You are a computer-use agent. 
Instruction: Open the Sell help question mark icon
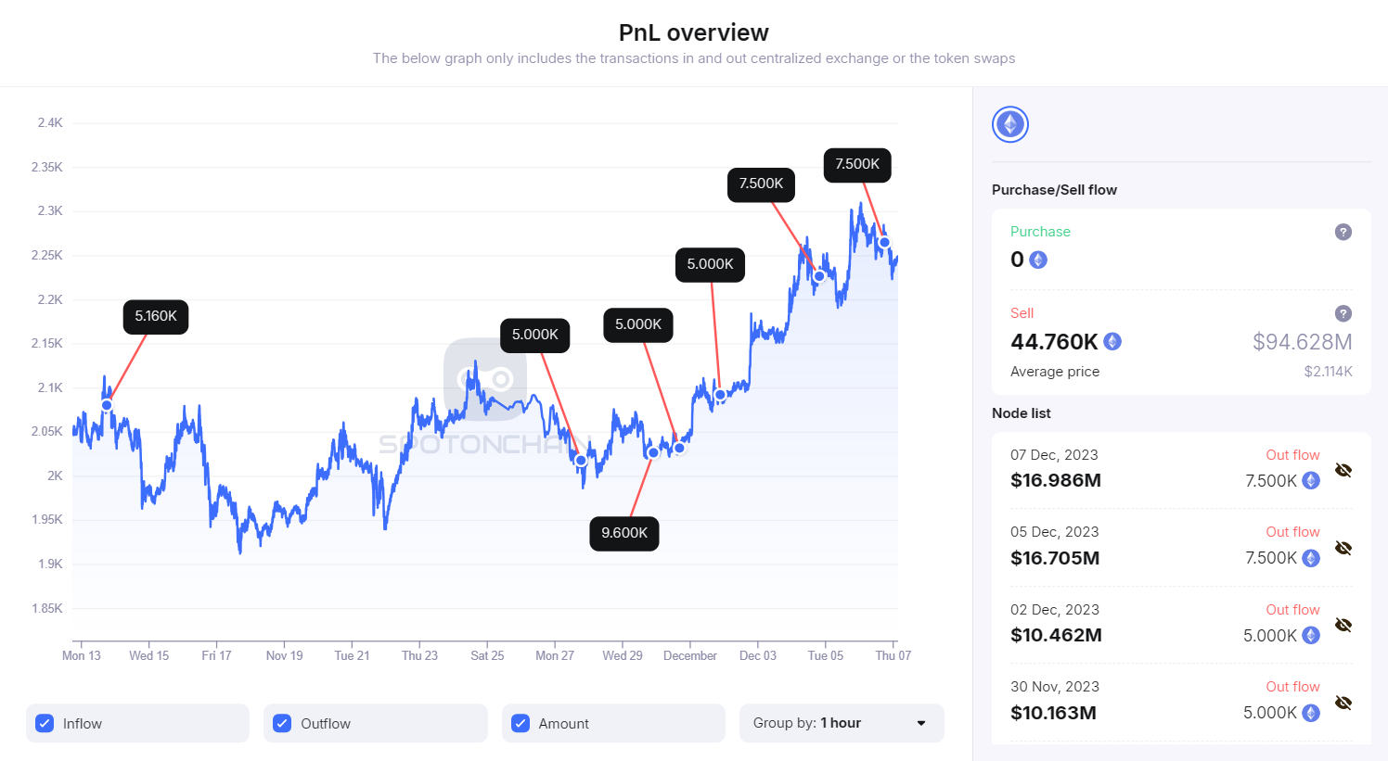click(1343, 313)
